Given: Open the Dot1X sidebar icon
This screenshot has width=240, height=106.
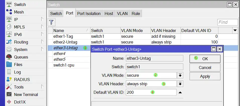Looking at the screenshot, I should [9, 102].
